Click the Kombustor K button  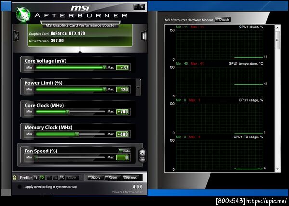[x=16, y=36]
